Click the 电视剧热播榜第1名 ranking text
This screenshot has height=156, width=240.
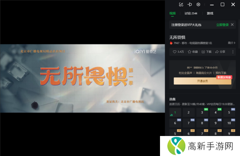[x=201, y=43]
